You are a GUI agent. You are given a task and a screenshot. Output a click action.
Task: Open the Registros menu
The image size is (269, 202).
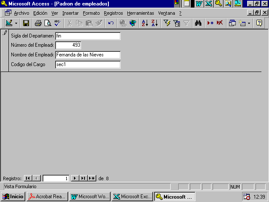tap(113, 13)
